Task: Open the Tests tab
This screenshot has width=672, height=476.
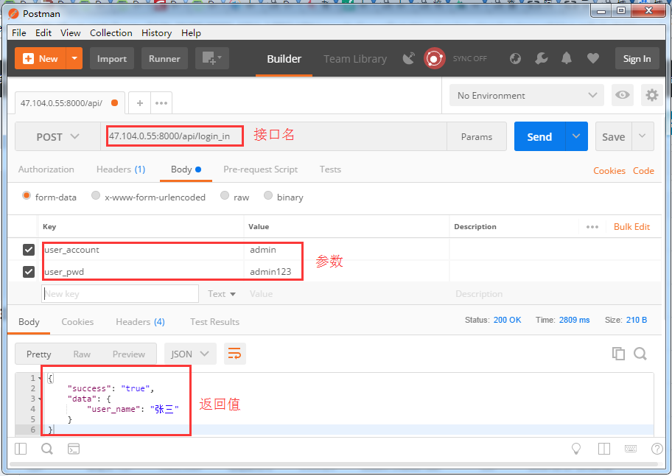Action: click(330, 169)
